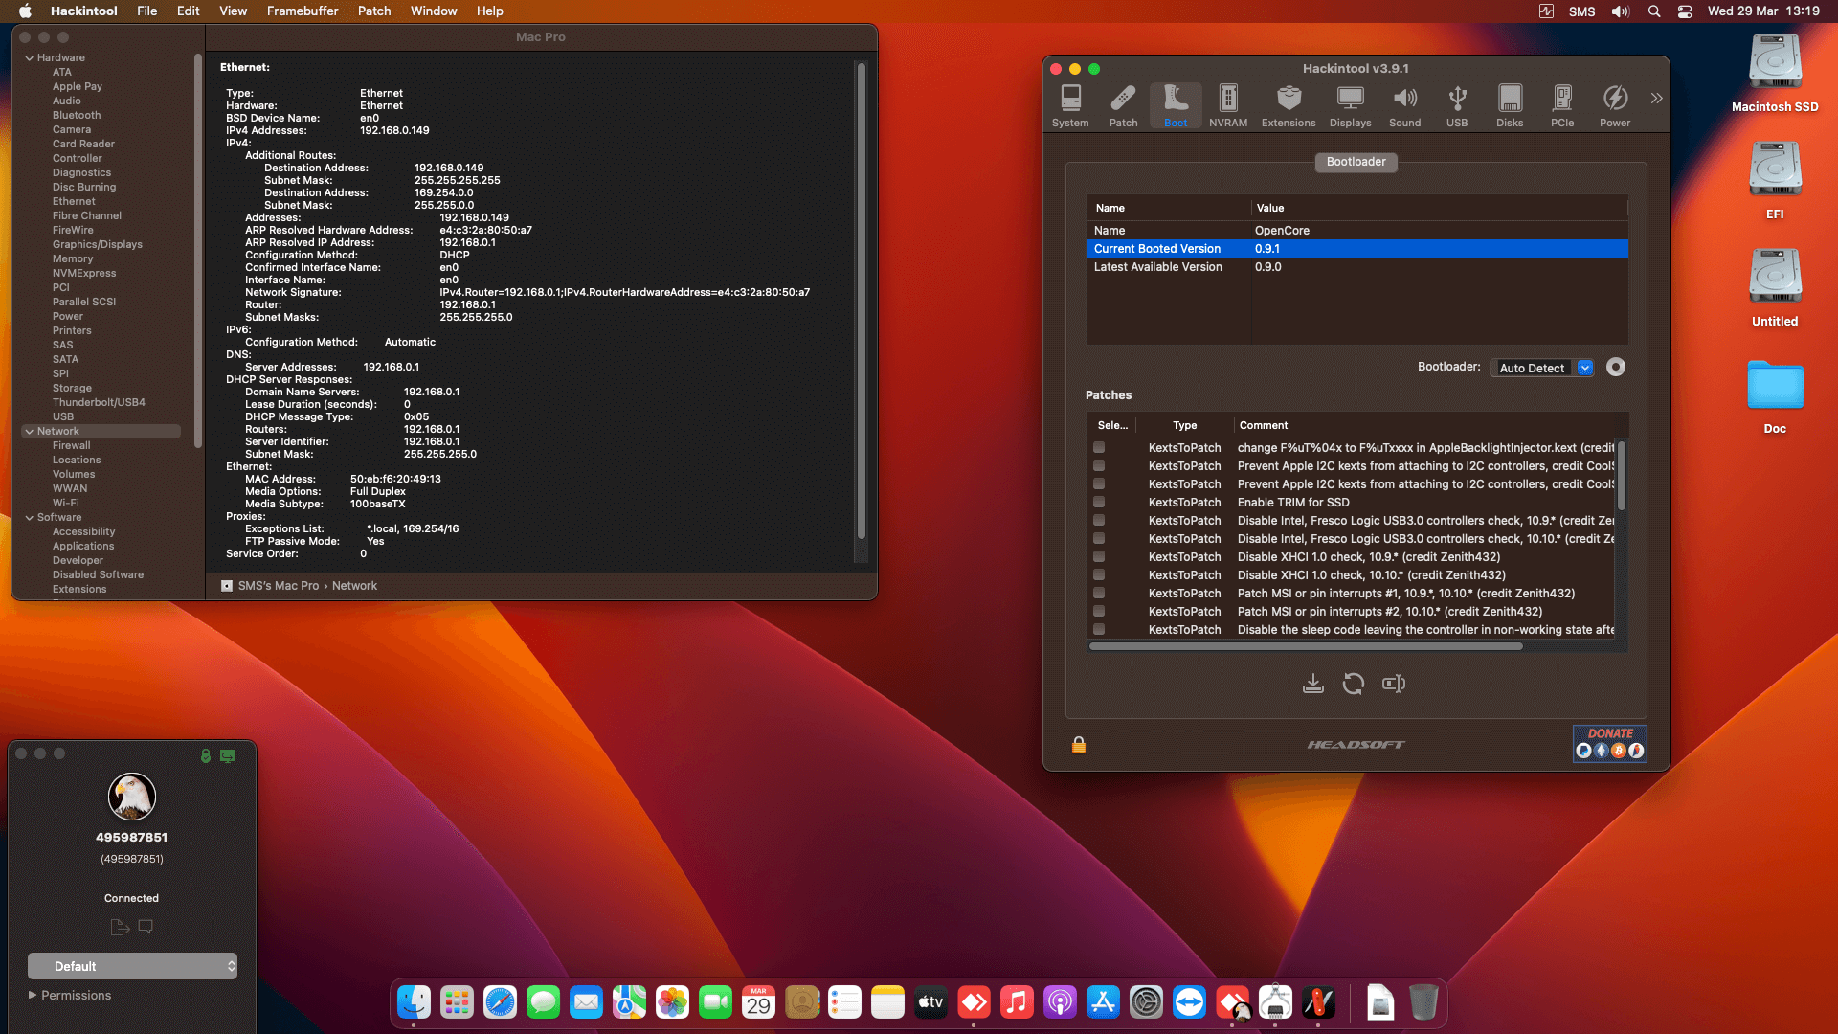Image resolution: width=1838 pixels, height=1034 pixels.
Task: Click the Donate button
Action: 1610,743
